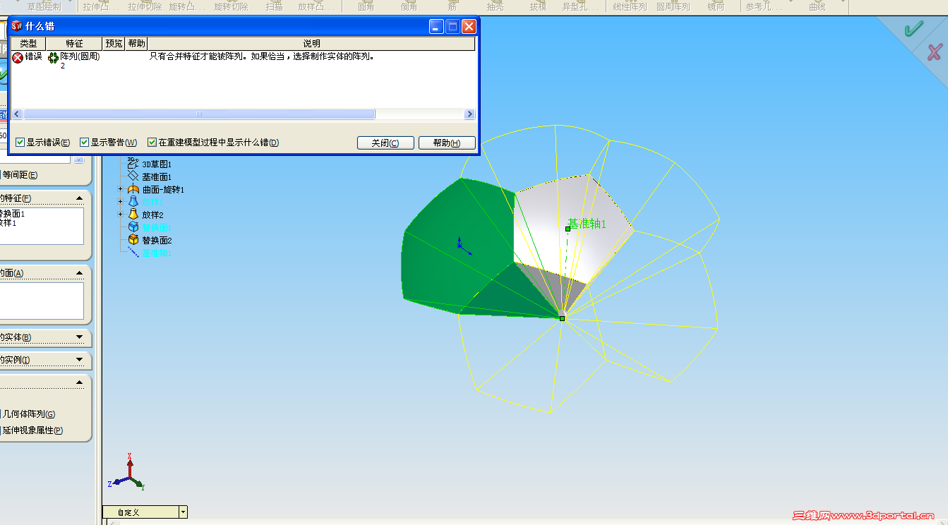Image resolution: width=948 pixels, height=525 pixels.
Task: Open the 自定义 view dropdown
Action: click(x=184, y=512)
